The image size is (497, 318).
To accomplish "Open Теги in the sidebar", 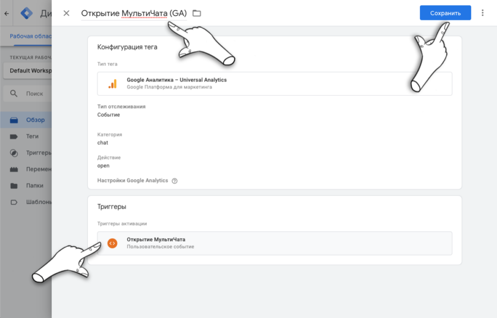I will click(x=32, y=137).
